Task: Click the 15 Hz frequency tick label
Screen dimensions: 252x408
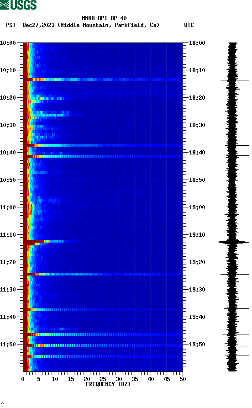Action: pos(71,379)
